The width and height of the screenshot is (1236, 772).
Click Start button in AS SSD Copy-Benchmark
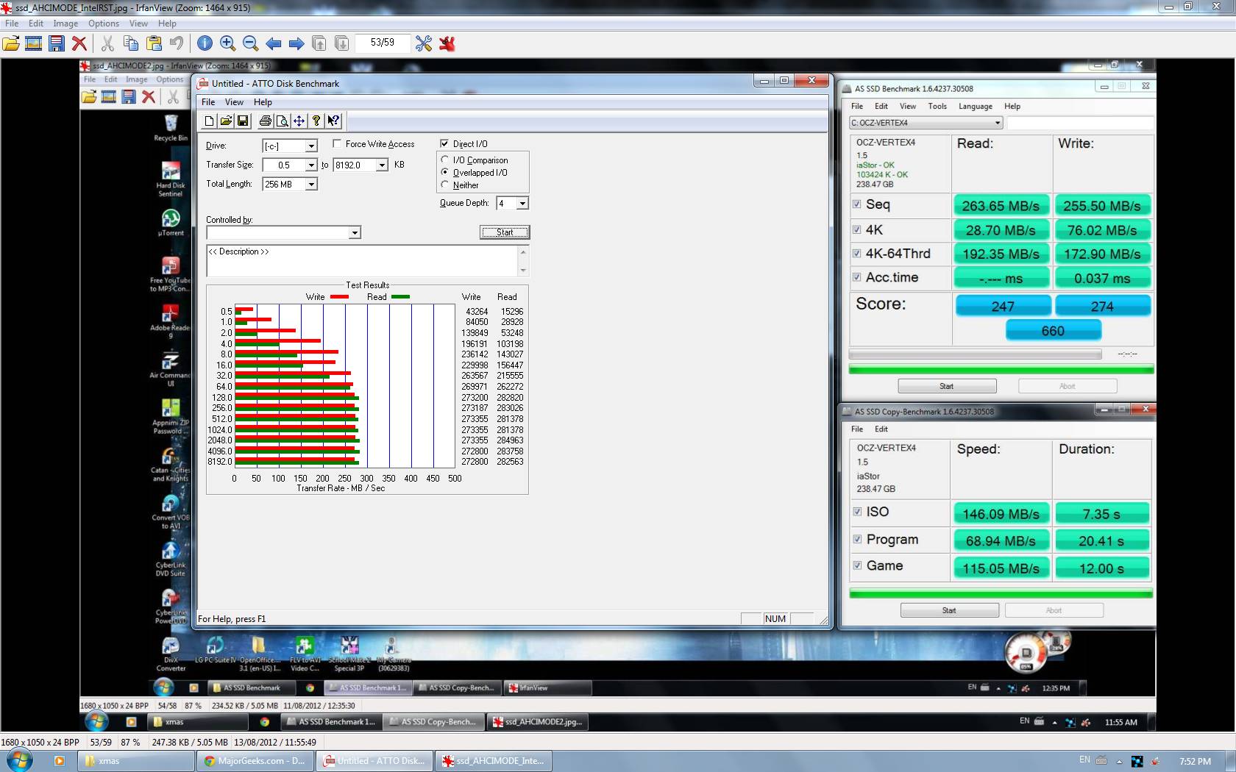pyautogui.click(x=950, y=610)
